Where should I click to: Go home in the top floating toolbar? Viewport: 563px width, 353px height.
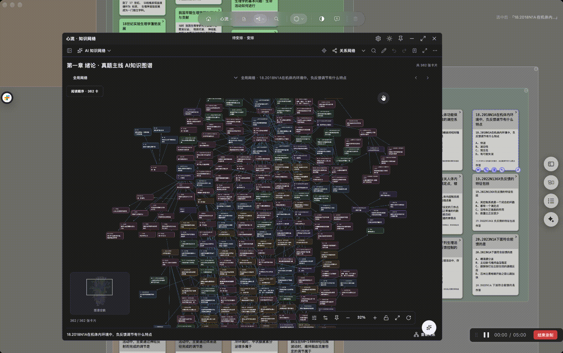[x=208, y=19]
